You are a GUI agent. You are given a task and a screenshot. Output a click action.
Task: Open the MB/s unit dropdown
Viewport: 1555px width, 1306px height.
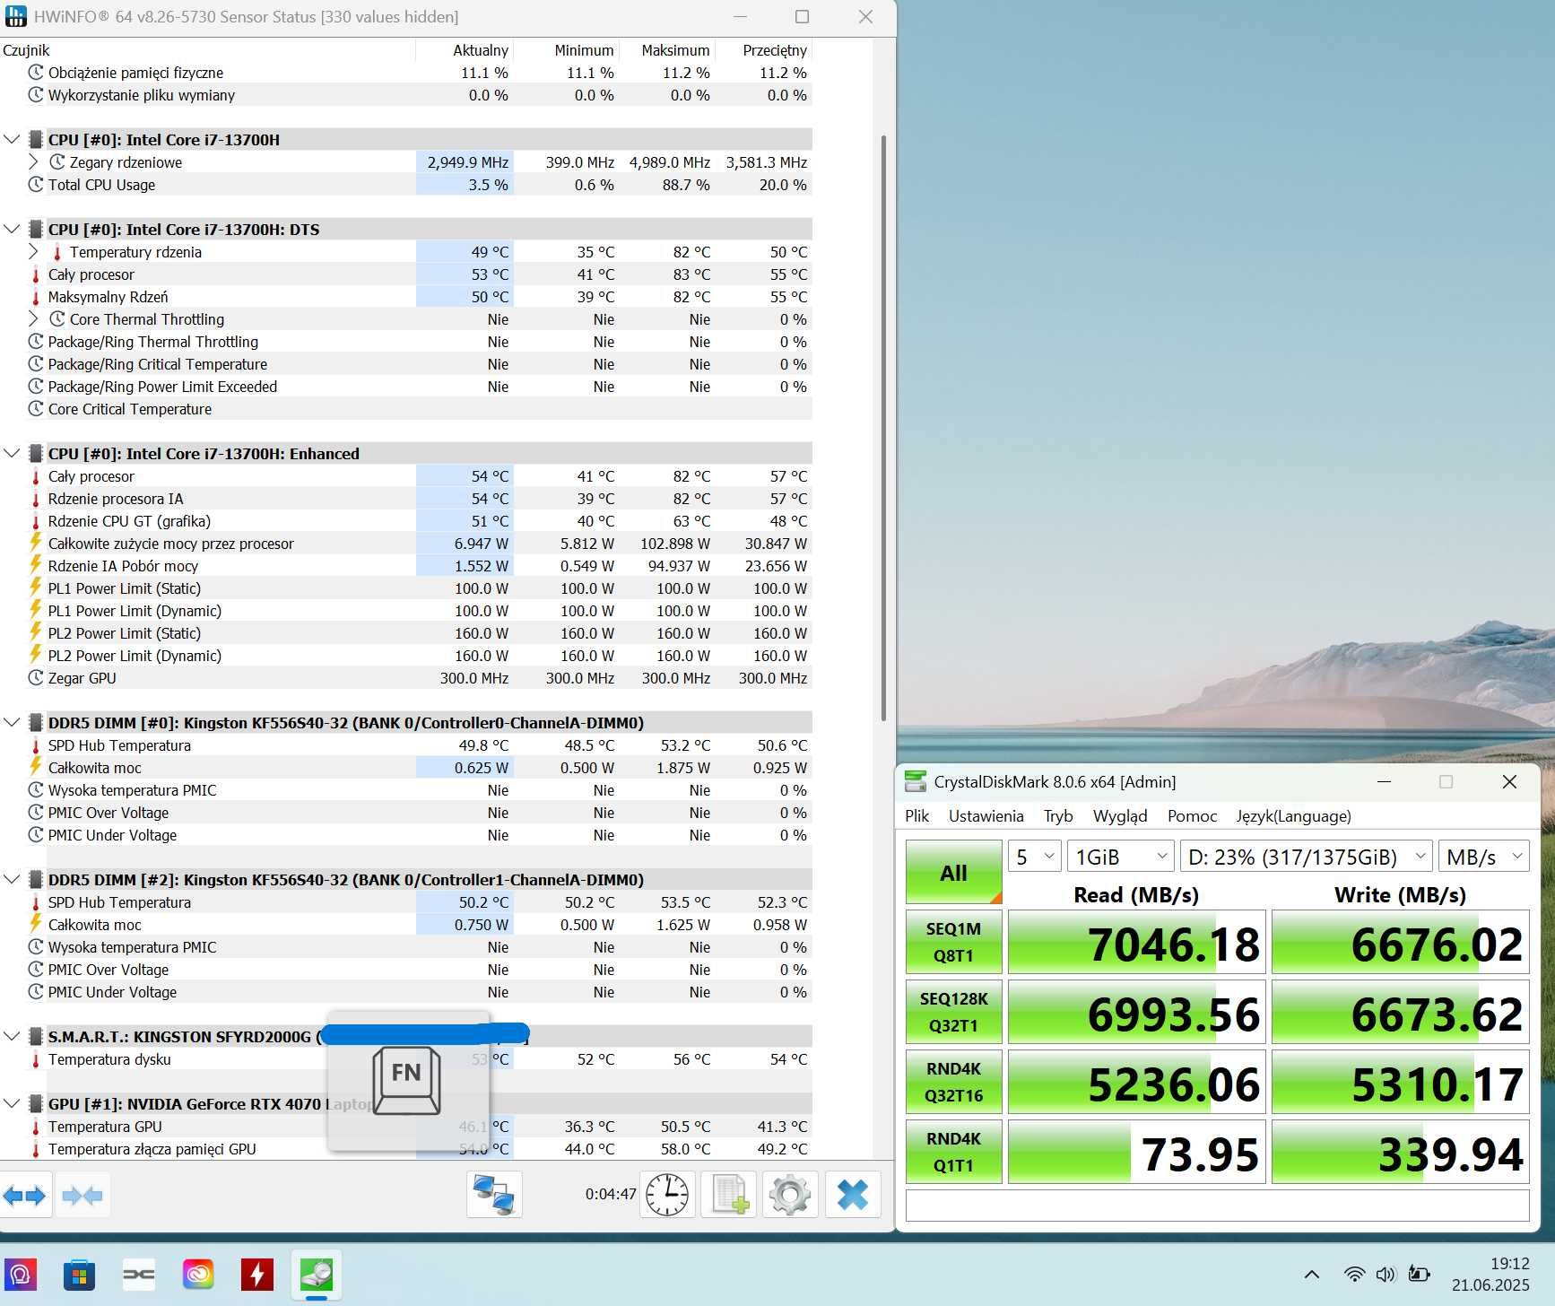tap(1483, 857)
